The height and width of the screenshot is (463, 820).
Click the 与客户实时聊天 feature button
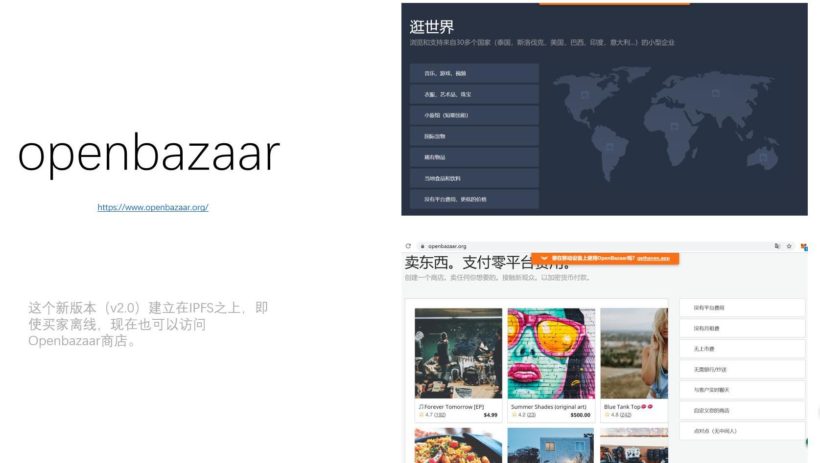tap(742, 390)
